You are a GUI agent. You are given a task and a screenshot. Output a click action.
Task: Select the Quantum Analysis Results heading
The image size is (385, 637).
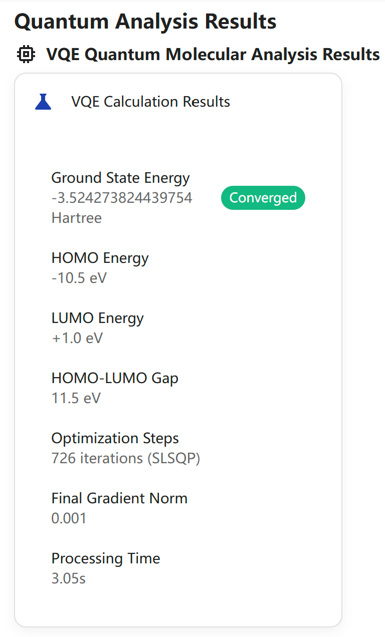click(x=145, y=22)
